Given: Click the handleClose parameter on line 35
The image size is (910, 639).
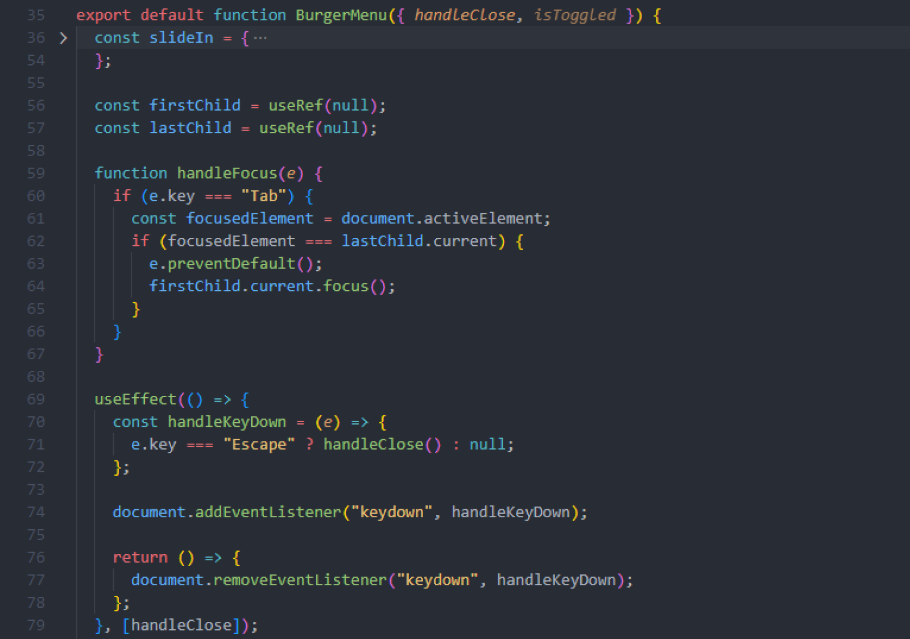Looking at the screenshot, I should [x=465, y=15].
